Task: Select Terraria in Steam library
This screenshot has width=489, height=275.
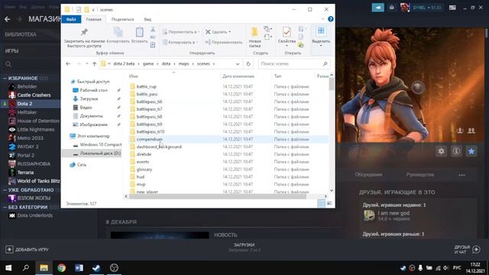Action: point(25,173)
